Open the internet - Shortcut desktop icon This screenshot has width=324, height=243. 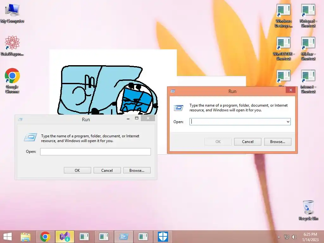click(x=308, y=82)
